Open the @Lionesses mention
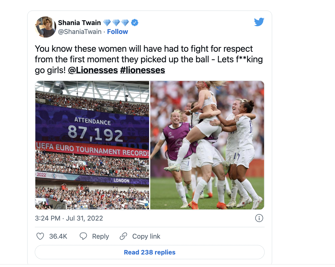The width and height of the screenshot is (335, 267). point(93,70)
